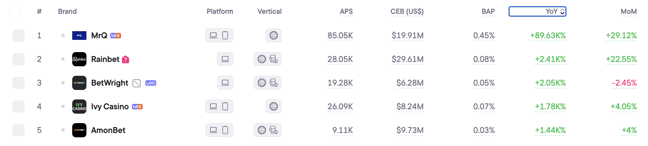Select the AmonBet row checkbox
This screenshot has height=146, width=648.
[19, 130]
